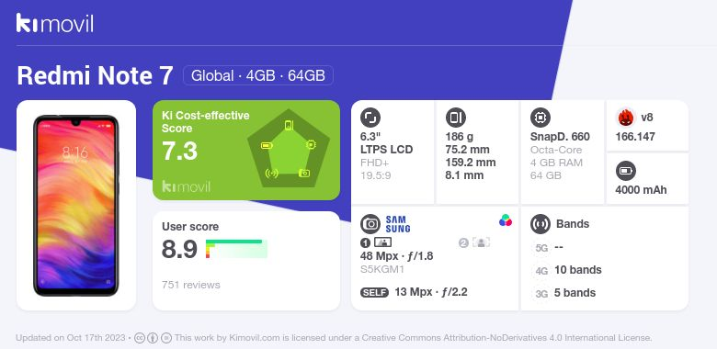This screenshot has height=349, width=717.
Task: Click the Global · 4GB · 64GB variant badge
Action: pyautogui.click(x=258, y=75)
